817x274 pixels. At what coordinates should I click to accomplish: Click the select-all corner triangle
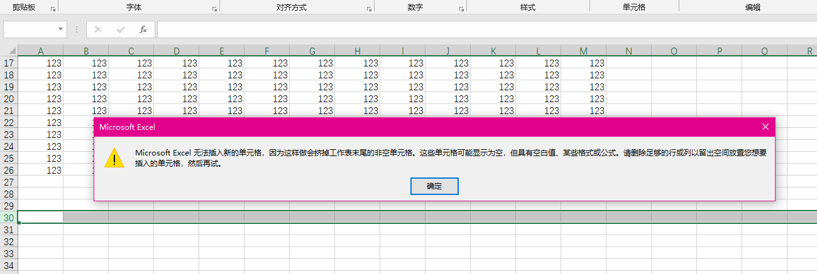click(11, 51)
